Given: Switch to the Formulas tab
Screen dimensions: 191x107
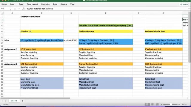Looking at the screenshot, I should 45,4.
